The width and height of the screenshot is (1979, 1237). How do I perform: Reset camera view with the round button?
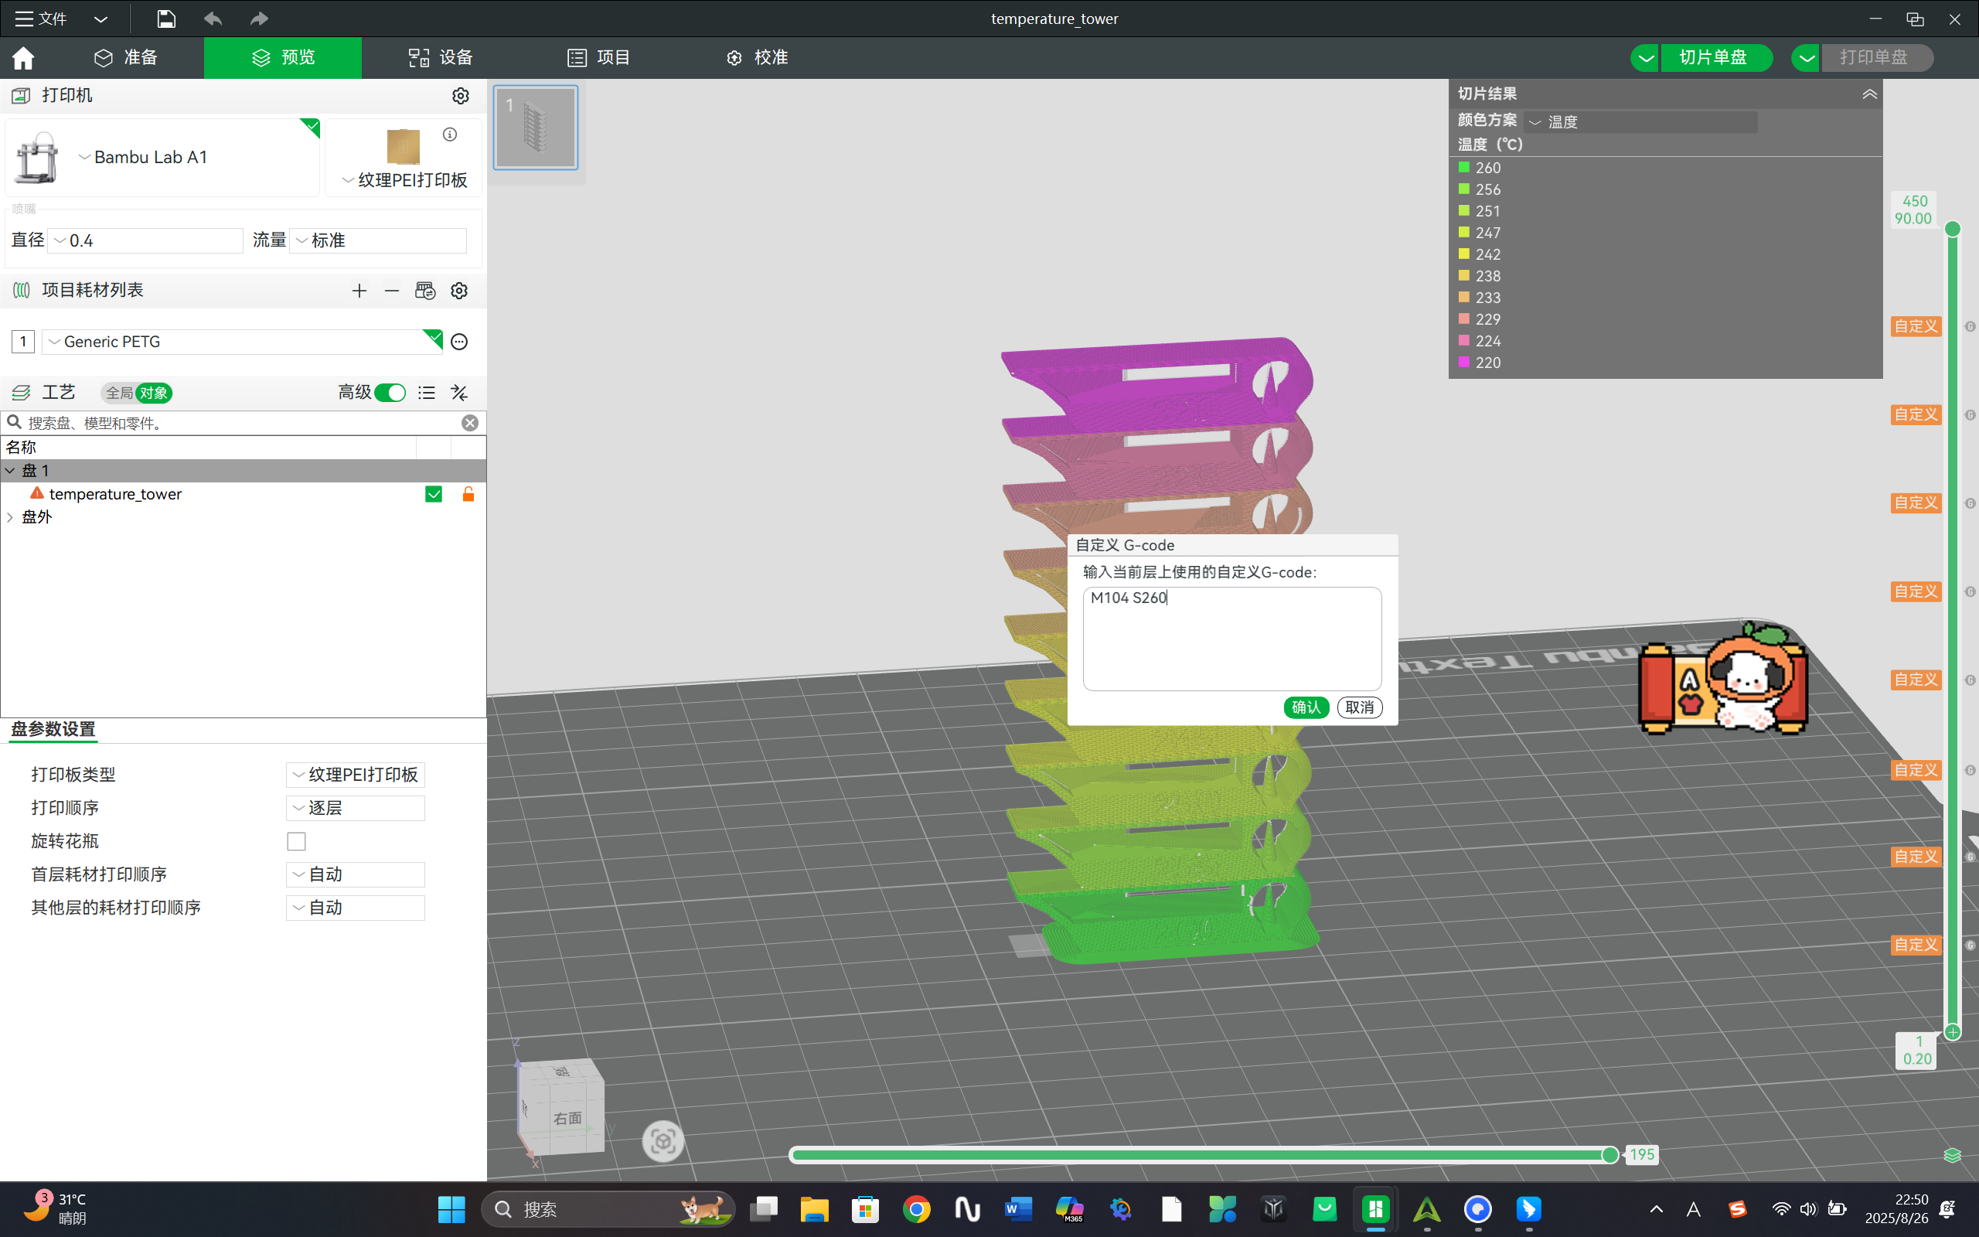click(x=663, y=1141)
